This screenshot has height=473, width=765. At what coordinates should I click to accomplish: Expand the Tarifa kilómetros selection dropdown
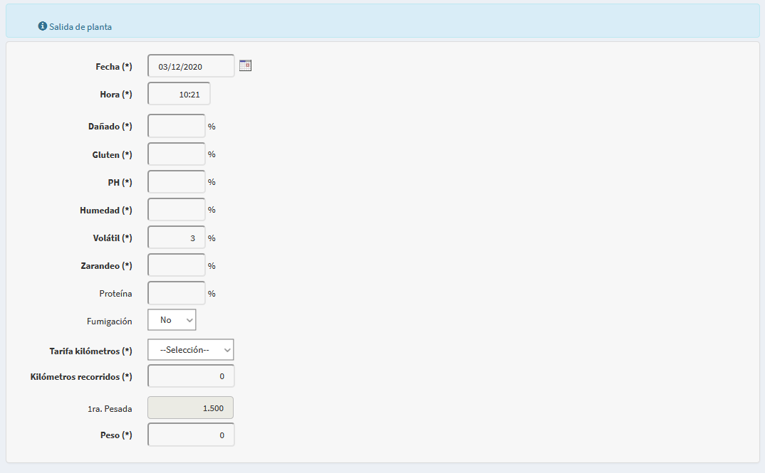(190, 350)
